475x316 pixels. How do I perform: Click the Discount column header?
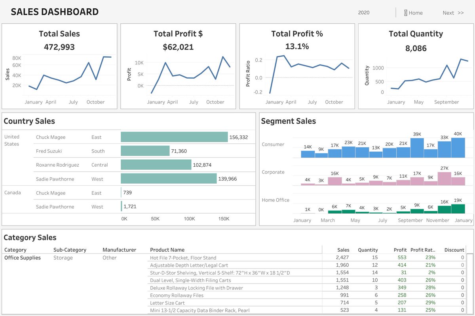click(x=454, y=250)
